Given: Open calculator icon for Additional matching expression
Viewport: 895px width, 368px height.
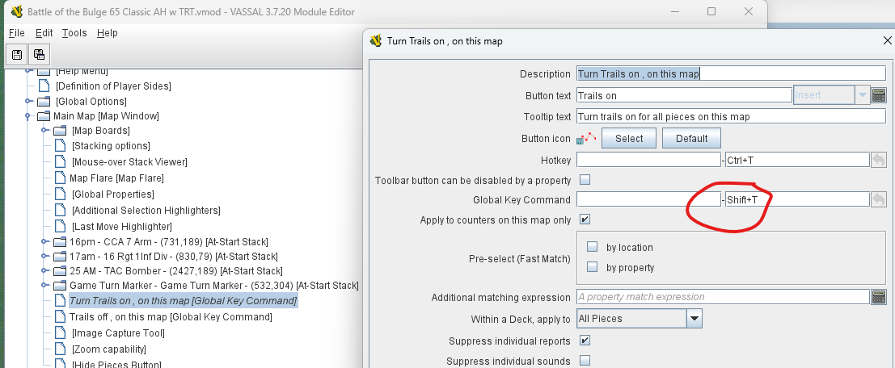Looking at the screenshot, I should point(879,297).
